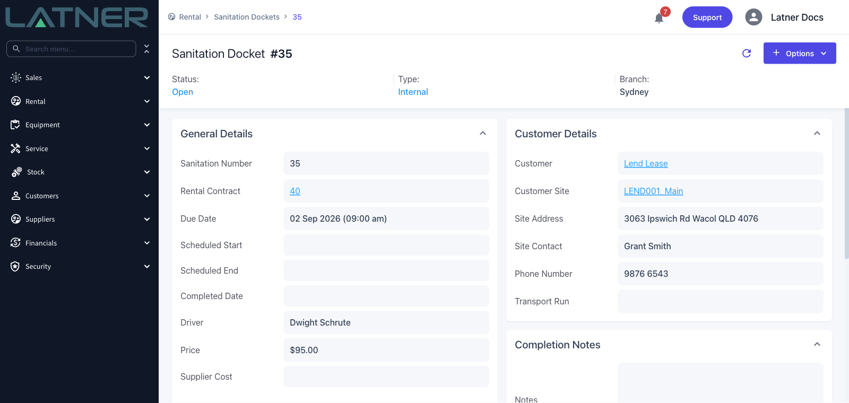Expand the Equipment menu chevron
849x403 pixels.
[x=147, y=125]
